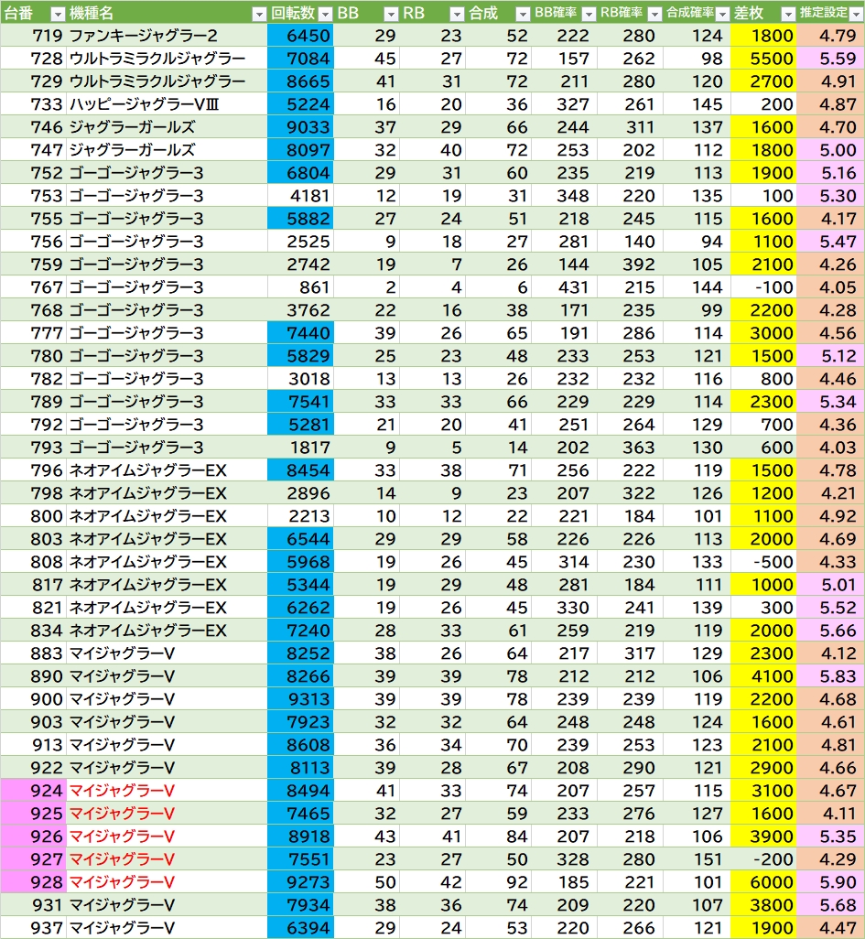Expand the 差枚 column filter dropdown
The image size is (865, 939).
(x=787, y=14)
